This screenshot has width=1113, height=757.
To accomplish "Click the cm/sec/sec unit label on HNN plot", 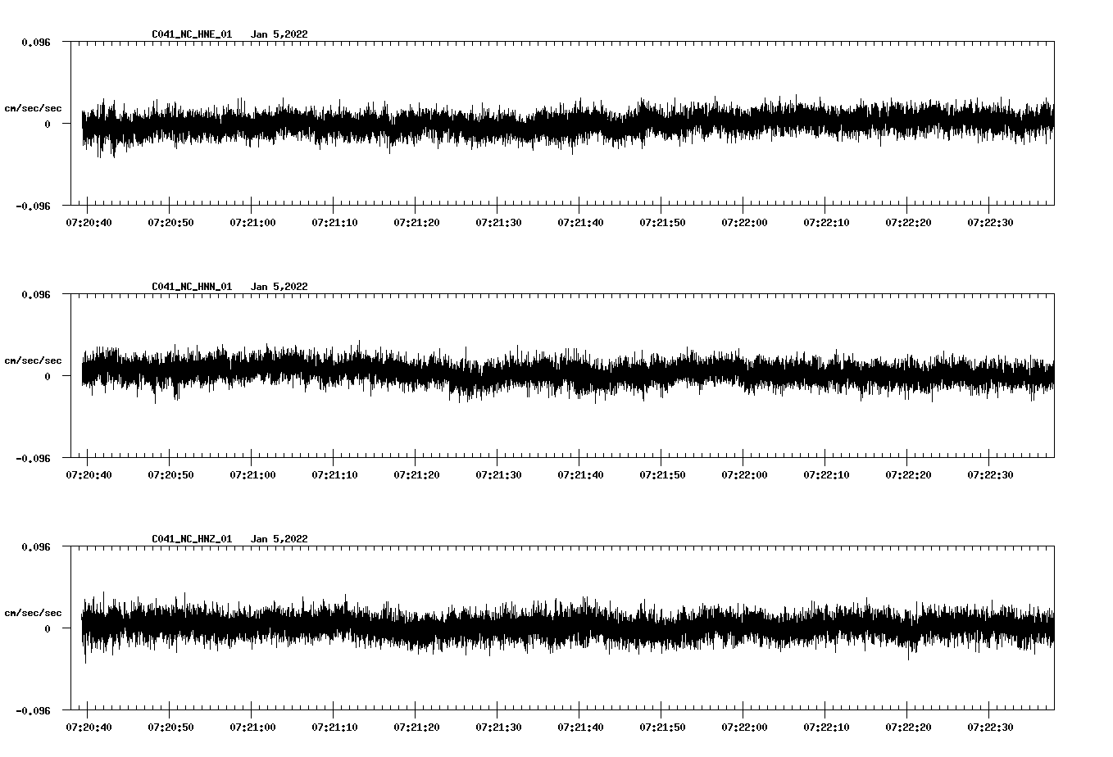I will point(33,360).
